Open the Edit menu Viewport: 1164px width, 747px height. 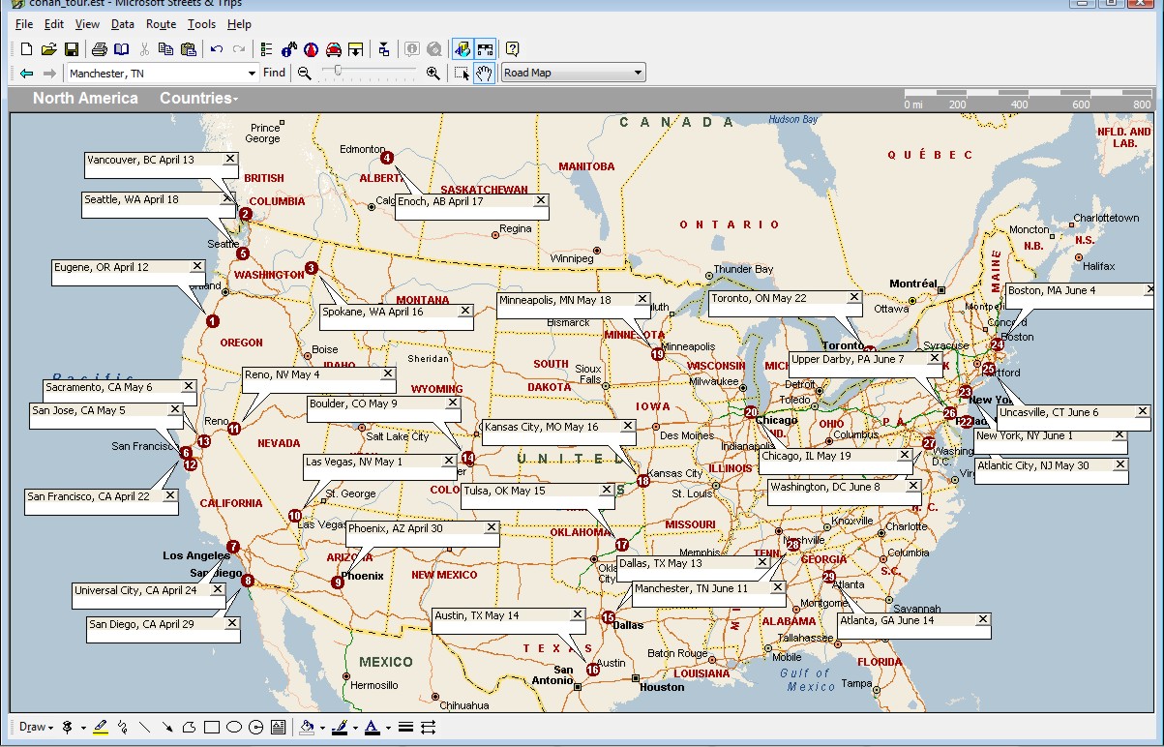tap(54, 24)
